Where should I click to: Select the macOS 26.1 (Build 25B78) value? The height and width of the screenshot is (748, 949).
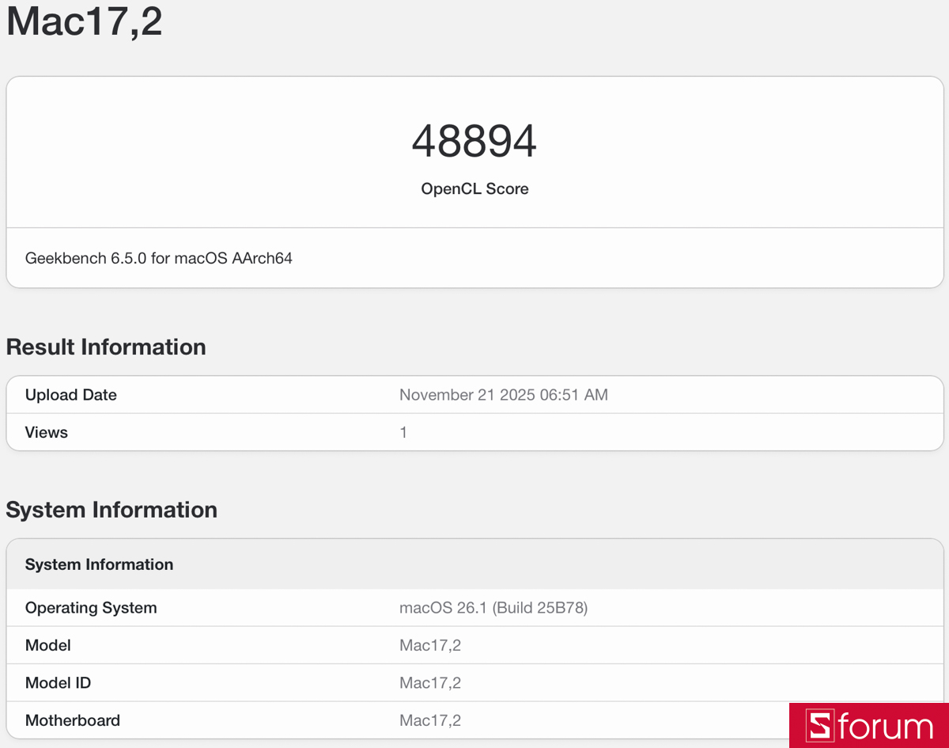pos(493,608)
